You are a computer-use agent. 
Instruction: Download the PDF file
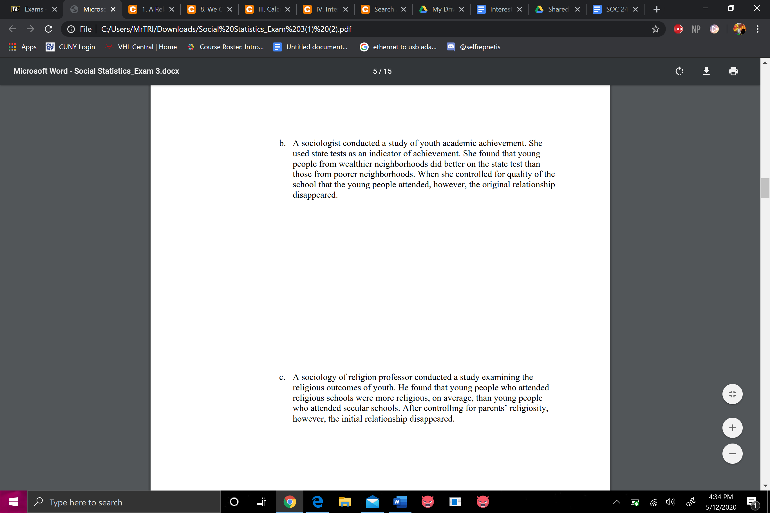[706, 71]
